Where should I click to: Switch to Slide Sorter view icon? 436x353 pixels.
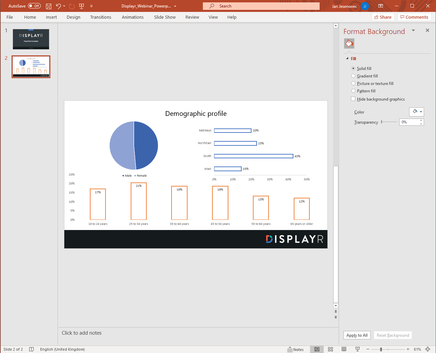(x=330, y=349)
